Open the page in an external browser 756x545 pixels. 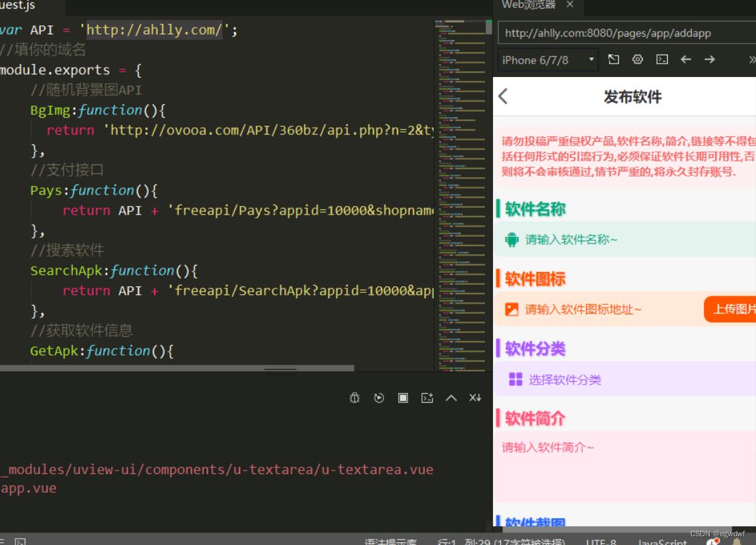pyautogui.click(x=614, y=60)
